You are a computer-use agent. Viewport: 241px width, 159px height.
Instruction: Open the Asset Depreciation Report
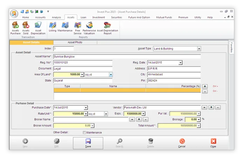click(107, 28)
